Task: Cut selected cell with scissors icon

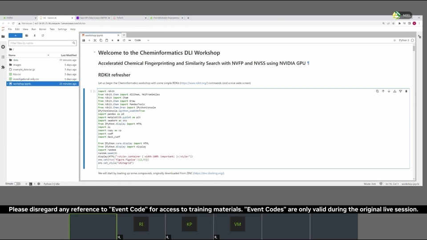Action: tap(95, 40)
